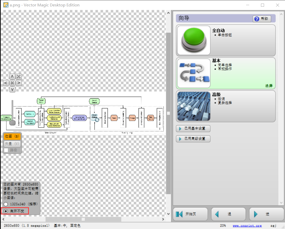Click the 向导 wizard header
285x229 pixels.
(184, 18)
